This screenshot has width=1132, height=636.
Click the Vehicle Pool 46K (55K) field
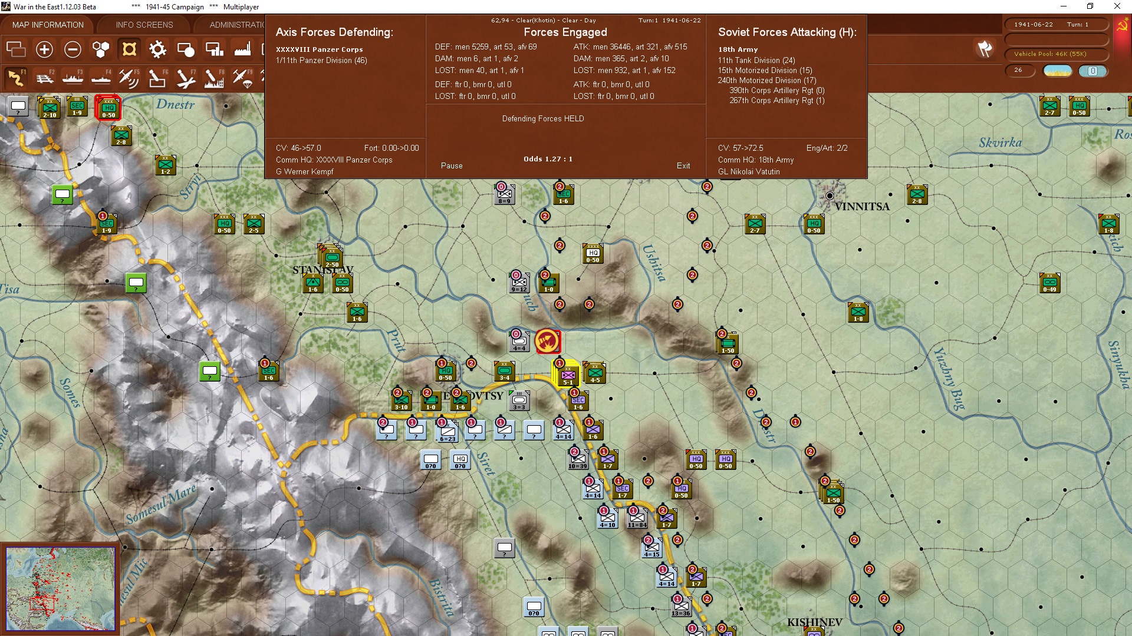point(1057,54)
